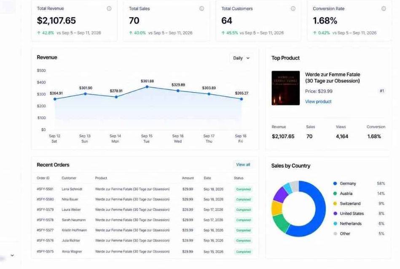Click order ID #SFY-5575
400x269 pixels.
(45, 251)
